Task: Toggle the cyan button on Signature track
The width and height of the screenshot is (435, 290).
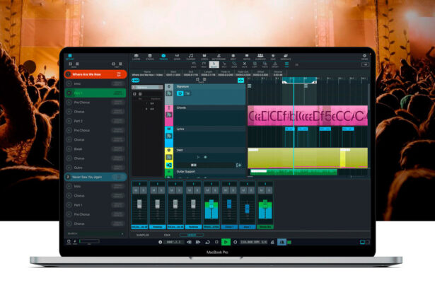Action: (x=180, y=93)
